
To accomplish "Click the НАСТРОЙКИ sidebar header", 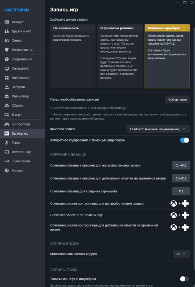I will pyautogui.click(x=17, y=10).
